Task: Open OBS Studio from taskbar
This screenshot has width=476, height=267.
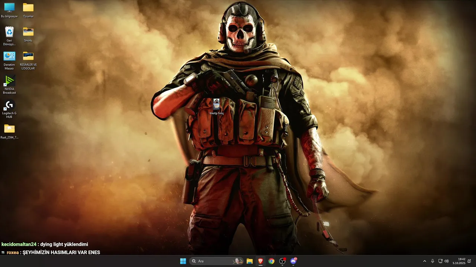Action: 282,261
